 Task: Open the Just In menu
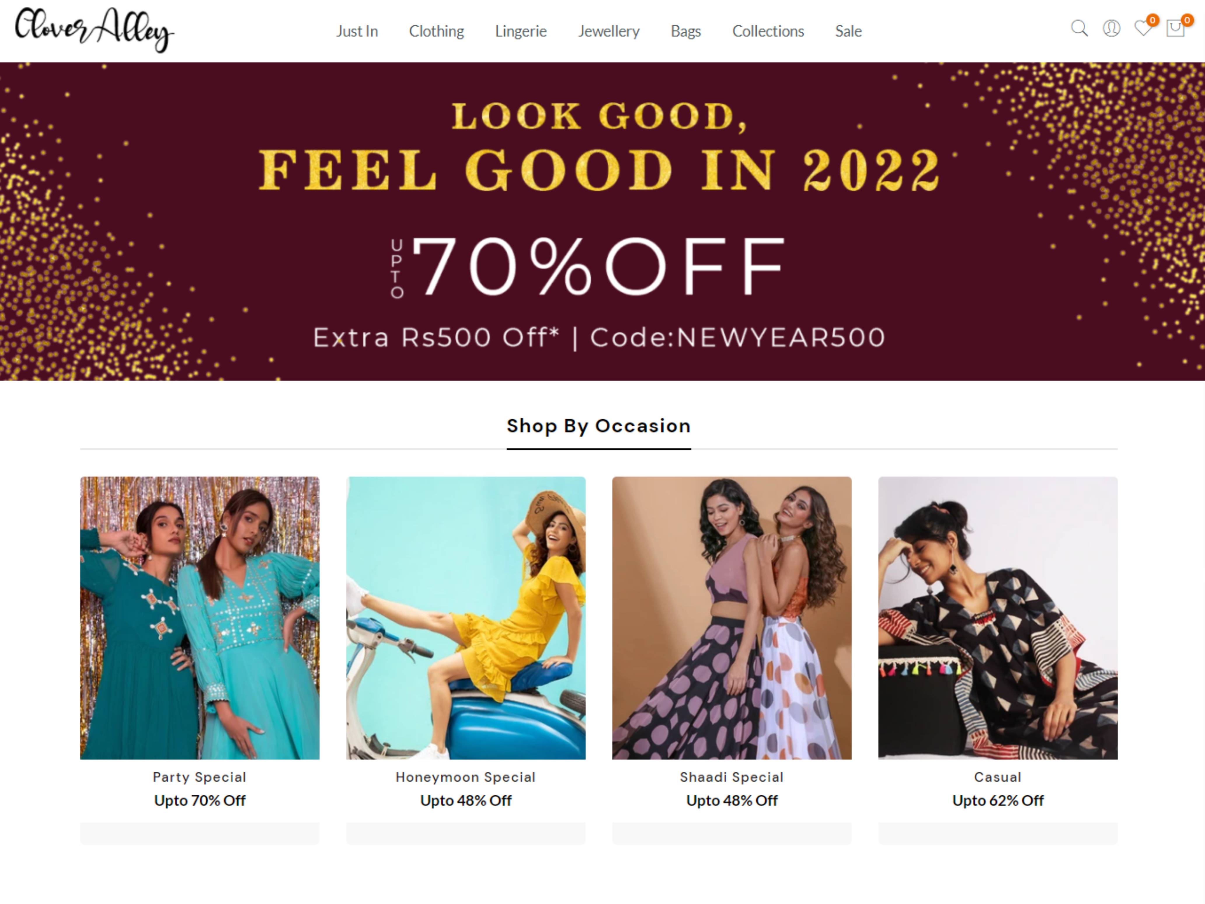coord(357,31)
